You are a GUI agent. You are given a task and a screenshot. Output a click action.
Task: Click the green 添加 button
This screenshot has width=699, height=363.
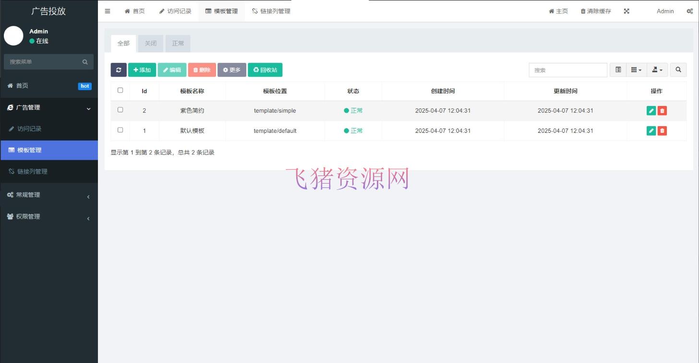tap(142, 70)
